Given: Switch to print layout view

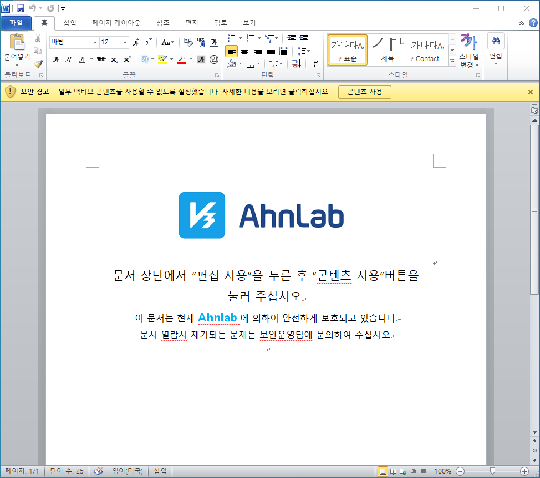Looking at the screenshot, I should (x=383, y=471).
